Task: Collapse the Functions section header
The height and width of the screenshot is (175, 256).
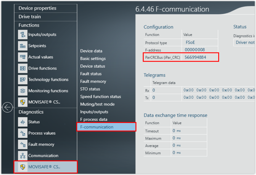Action: (29, 25)
